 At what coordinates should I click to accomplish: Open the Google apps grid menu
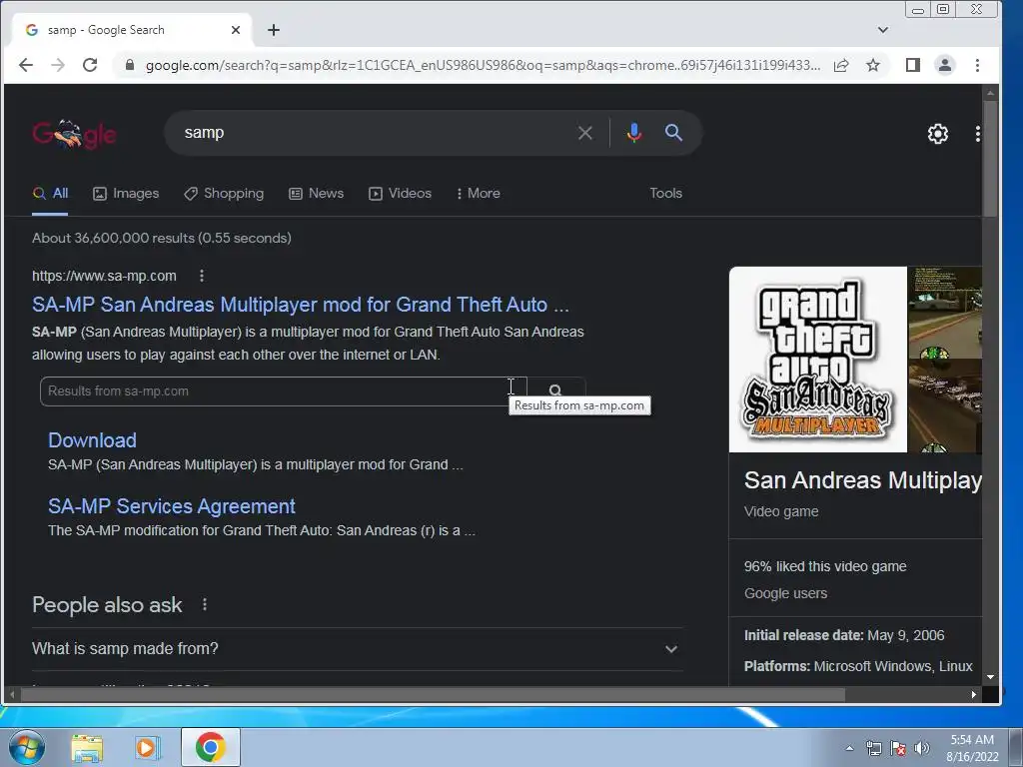(x=977, y=134)
